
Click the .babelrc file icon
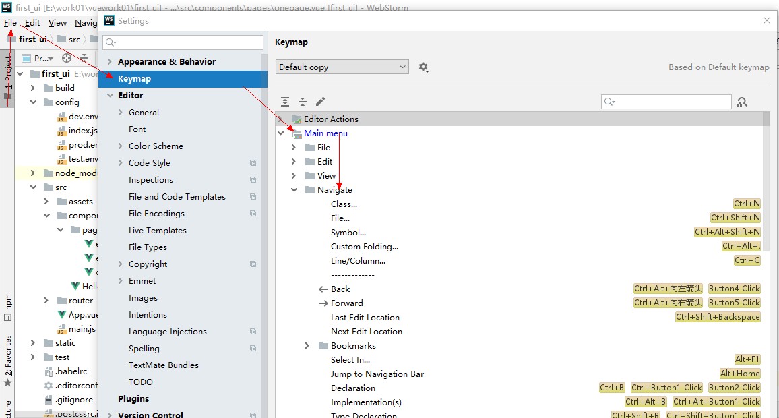[49, 371]
